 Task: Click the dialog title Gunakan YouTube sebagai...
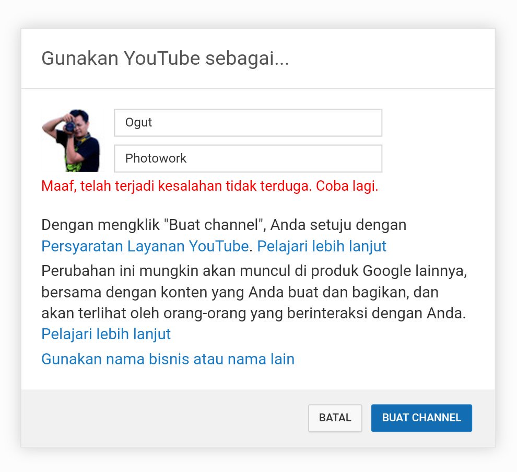click(x=165, y=59)
